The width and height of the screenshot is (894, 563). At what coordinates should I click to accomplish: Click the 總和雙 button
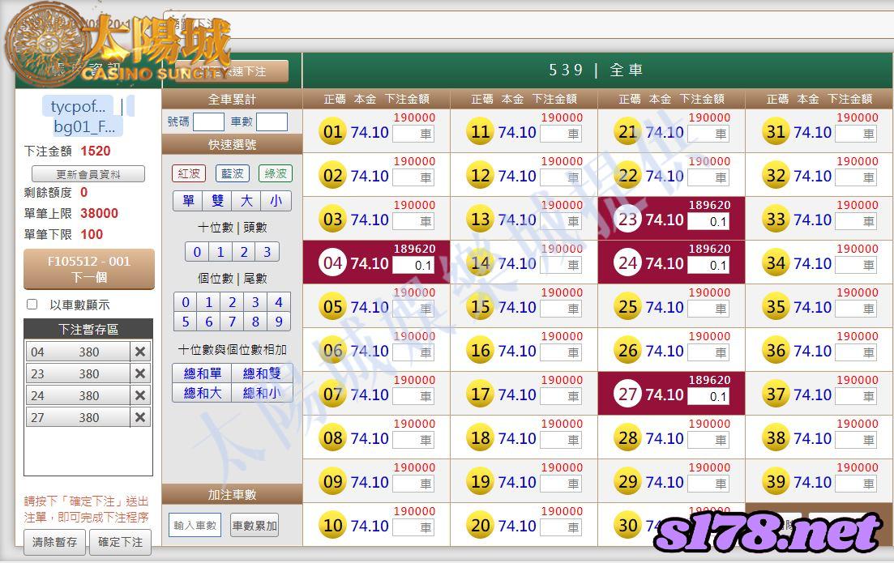click(262, 373)
